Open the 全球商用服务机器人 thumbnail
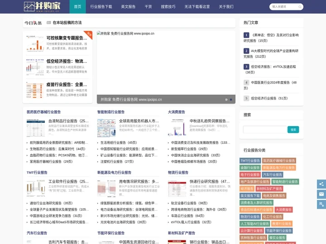 [106, 128]
